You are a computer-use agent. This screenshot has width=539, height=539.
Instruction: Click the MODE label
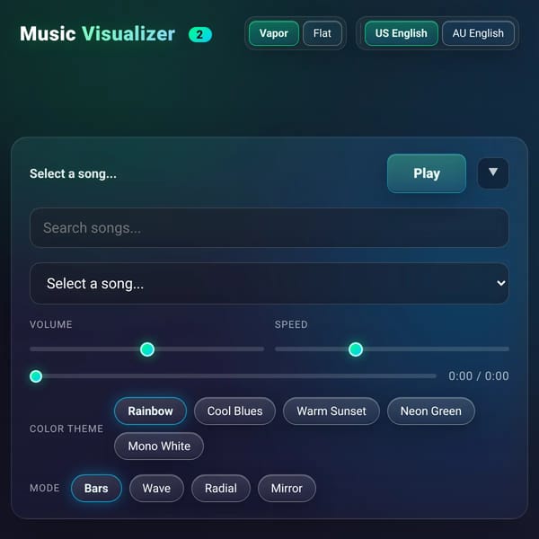click(45, 488)
